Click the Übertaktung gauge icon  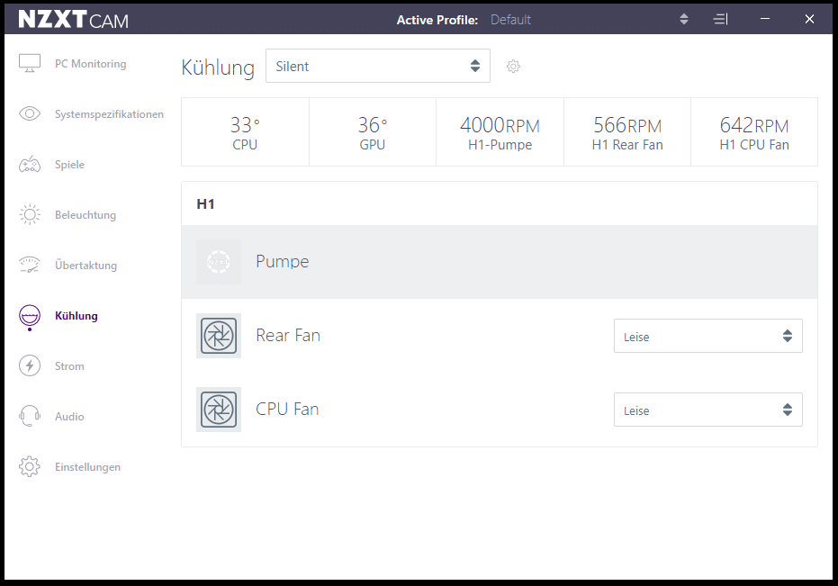(30, 266)
